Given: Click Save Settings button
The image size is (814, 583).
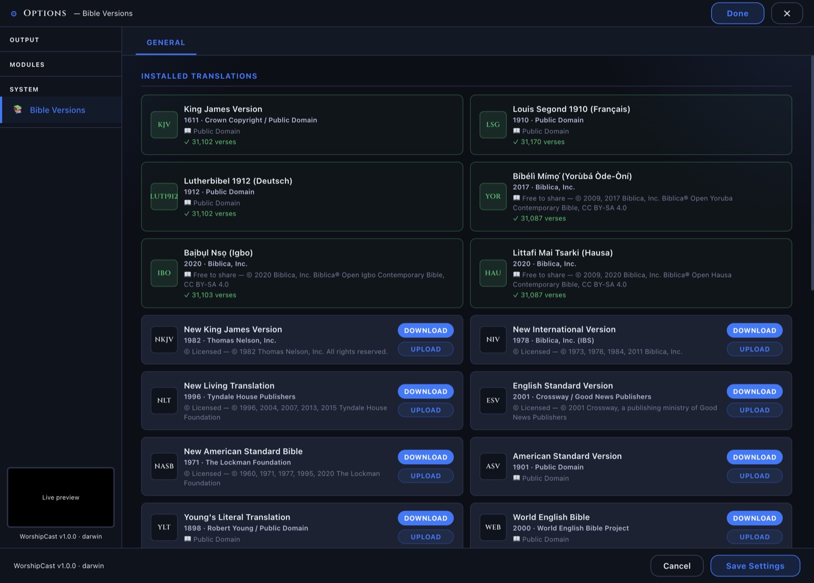Looking at the screenshot, I should tap(755, 566).
